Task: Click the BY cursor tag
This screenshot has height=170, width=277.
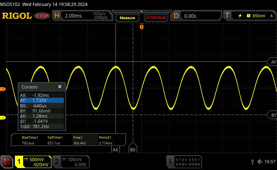Action: click(273, 115)
